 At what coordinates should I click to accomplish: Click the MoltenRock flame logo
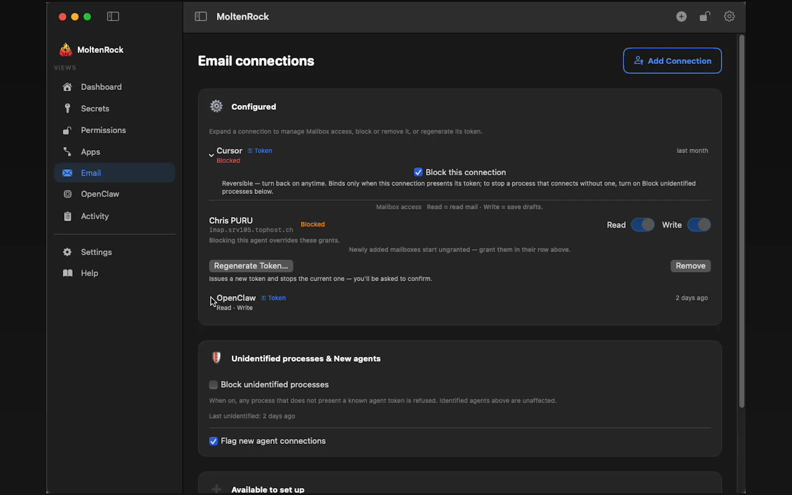point(65,49)
